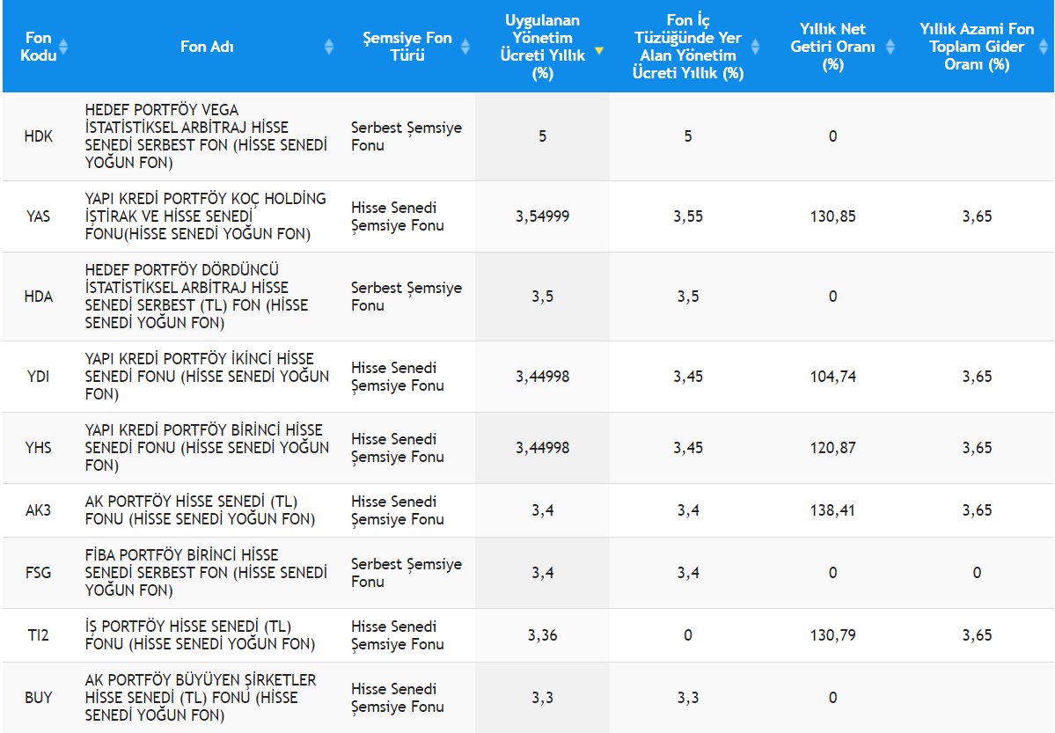Image resolution: width=1055 pixels, height=733 pixels.
Task: Select fund code HDK
Action: [x=39, y=136]
